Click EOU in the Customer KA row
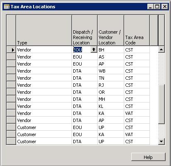This screenshot has height=166, width=171. [x=84, y=134]
